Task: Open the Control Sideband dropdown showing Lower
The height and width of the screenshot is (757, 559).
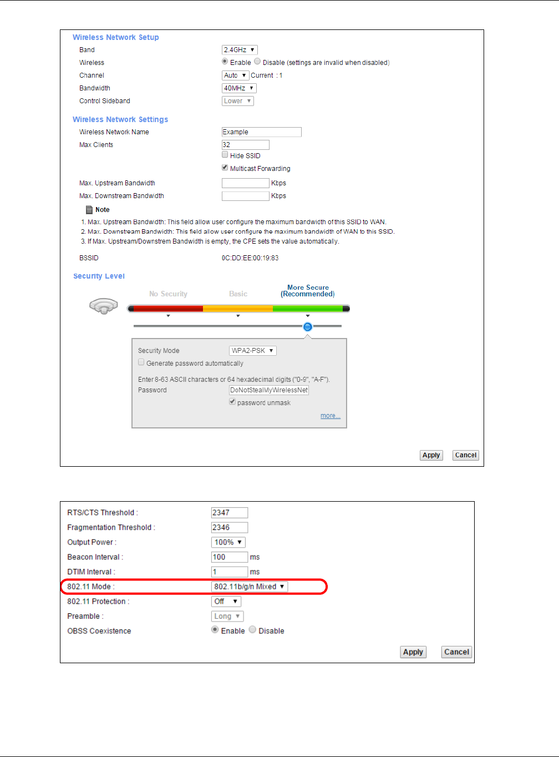Action: pos(238,101)
